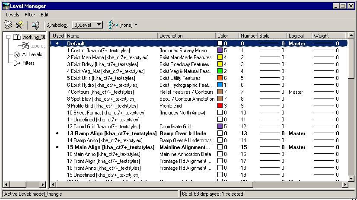This screenshot has width=357, height=200.
Task: Sort by the Name column header
Action: [x=112, y=36]
